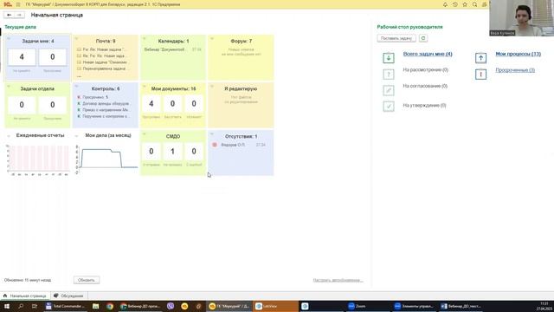Open favorites star icon
The image size is (554, 312).
click(465, 4)
